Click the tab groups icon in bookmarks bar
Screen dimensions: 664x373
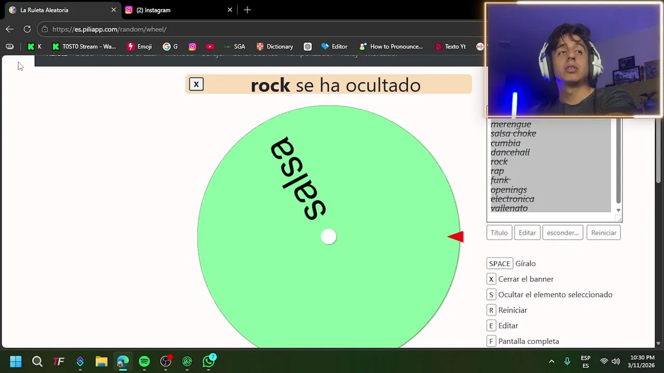9,47
